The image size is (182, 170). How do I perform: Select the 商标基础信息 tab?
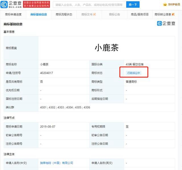click(x=39, y=15)
